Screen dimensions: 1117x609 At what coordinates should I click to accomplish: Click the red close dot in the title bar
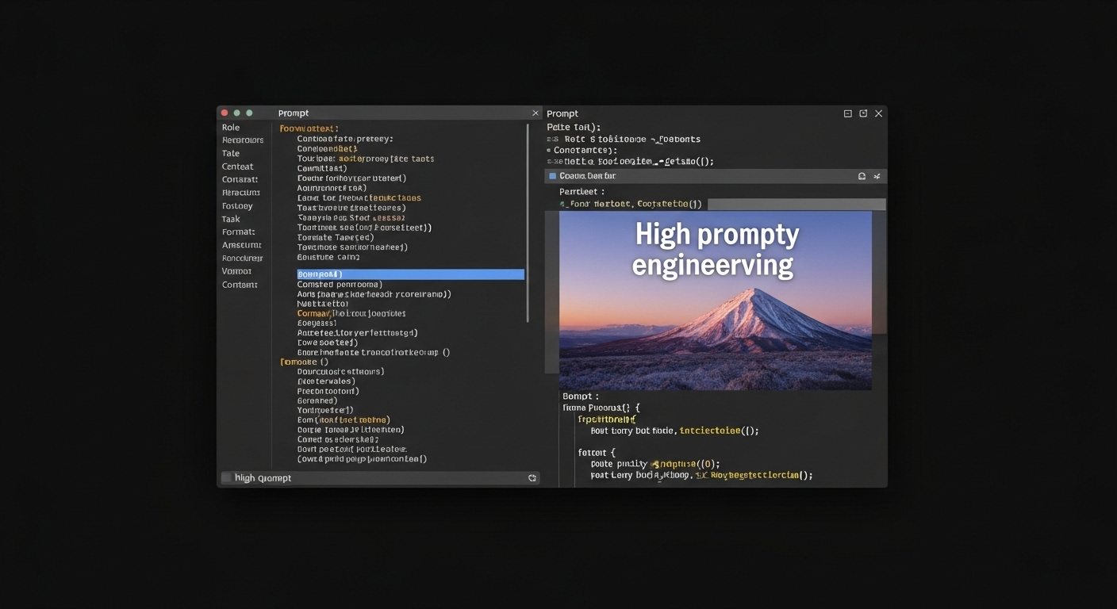pos(225,113)
